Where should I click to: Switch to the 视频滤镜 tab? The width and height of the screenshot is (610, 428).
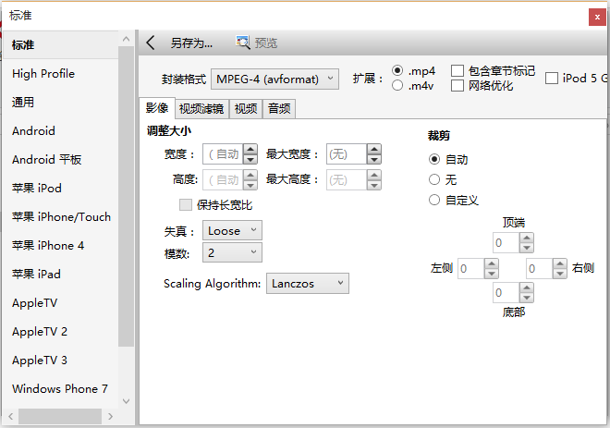[201, 108]
